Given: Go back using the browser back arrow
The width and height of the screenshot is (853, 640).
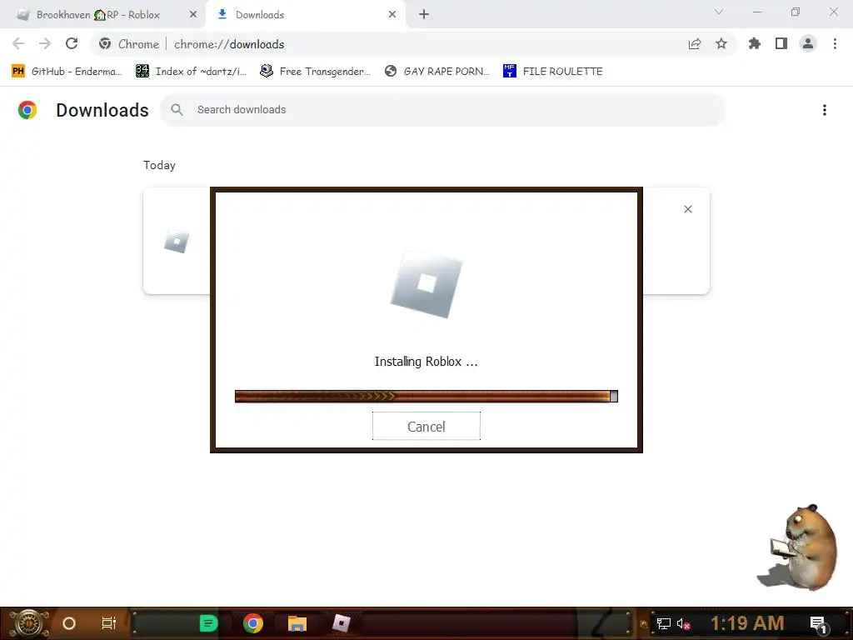Looking at the screenshot, I should click(18, 43).
